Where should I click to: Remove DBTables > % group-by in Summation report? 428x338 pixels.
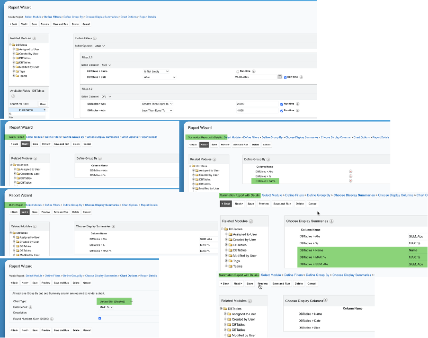tap(350, 176)
